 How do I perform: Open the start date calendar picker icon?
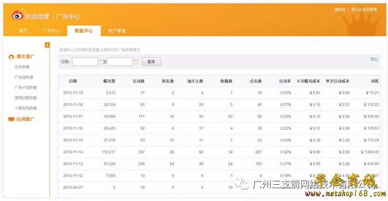coord(101,61)
